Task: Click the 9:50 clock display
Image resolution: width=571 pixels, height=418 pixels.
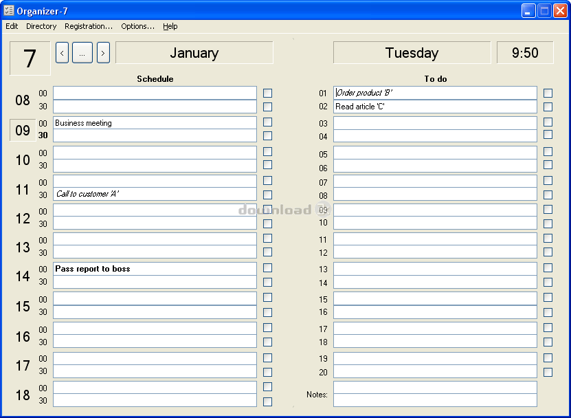Action: pos(525,53)
